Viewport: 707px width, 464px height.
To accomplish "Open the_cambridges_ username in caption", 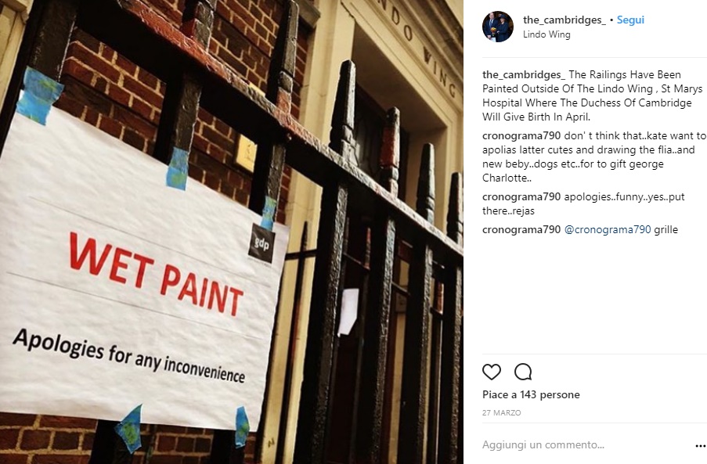I will tap(524, 75).
